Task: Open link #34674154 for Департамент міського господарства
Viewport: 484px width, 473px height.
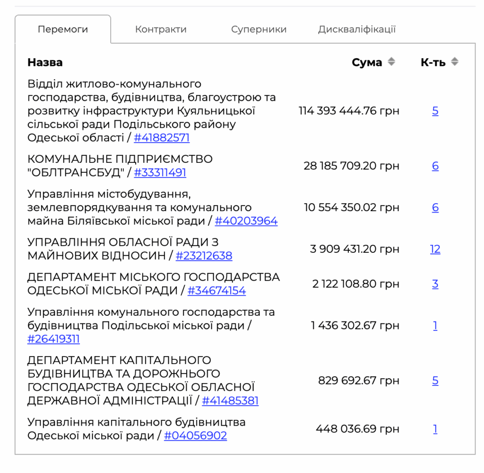Action: 216,291
